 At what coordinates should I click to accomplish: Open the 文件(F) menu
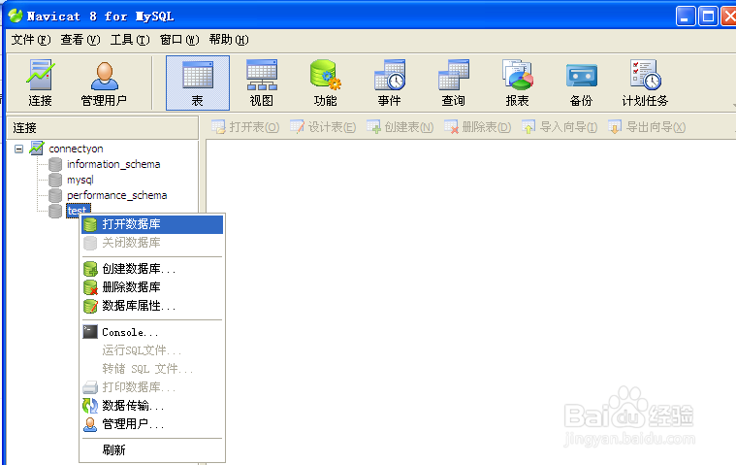click(x=30, y=40)
